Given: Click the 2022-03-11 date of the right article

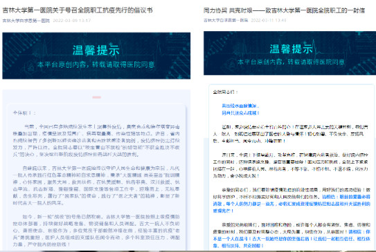Looking at the screenshot, I should tap(269, 20).
